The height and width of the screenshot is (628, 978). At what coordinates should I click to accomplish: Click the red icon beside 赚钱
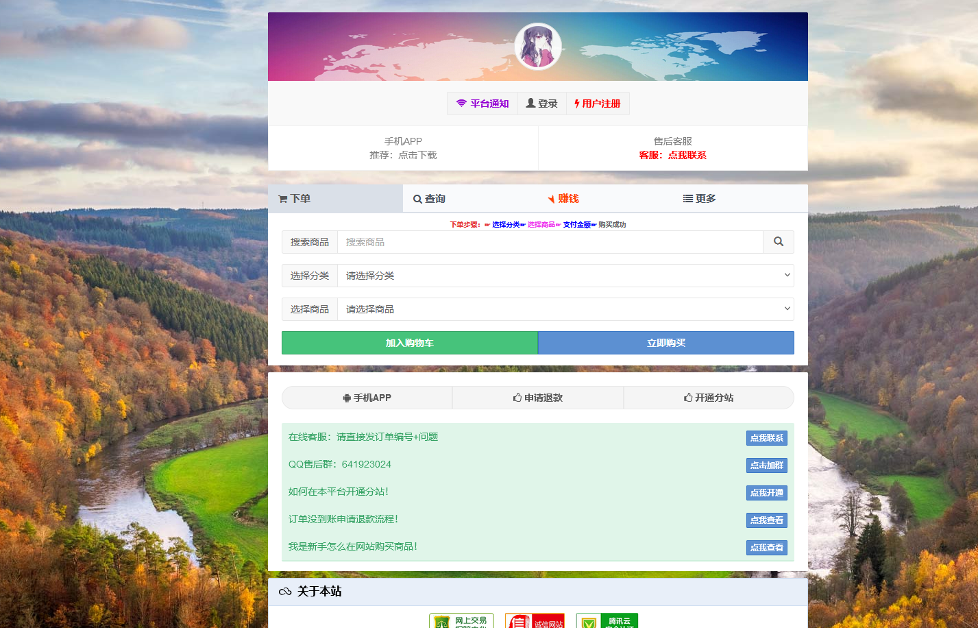point(551,199)
